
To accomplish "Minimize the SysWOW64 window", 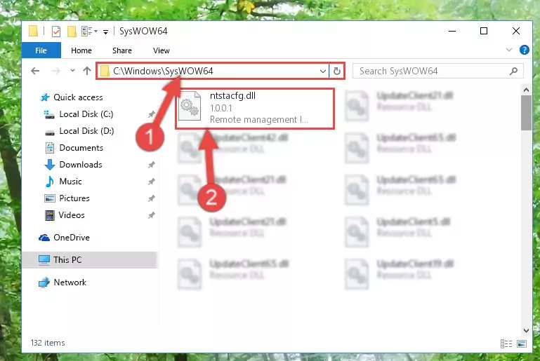I will [452, 31].
